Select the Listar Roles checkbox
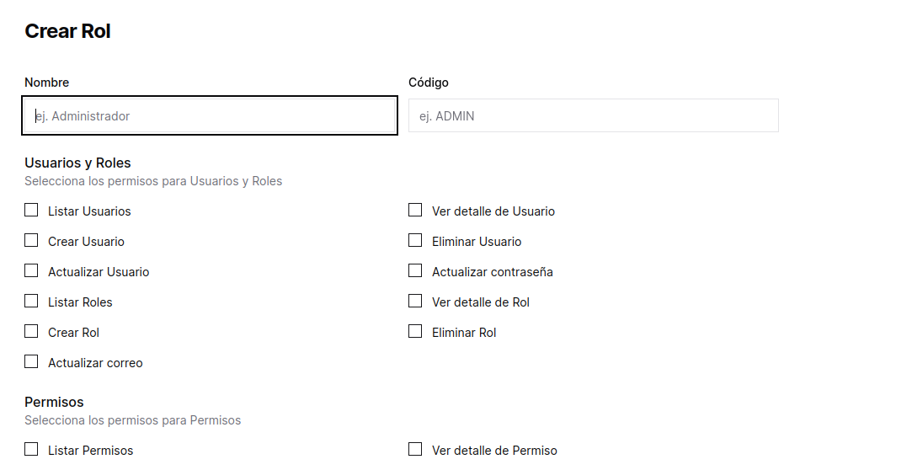This screenshot has width=912, height=470. click(x=31, y=302)
